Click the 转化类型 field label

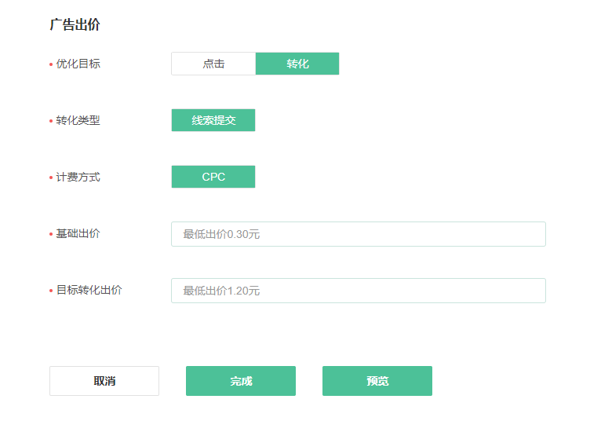(x=78, y=120)
